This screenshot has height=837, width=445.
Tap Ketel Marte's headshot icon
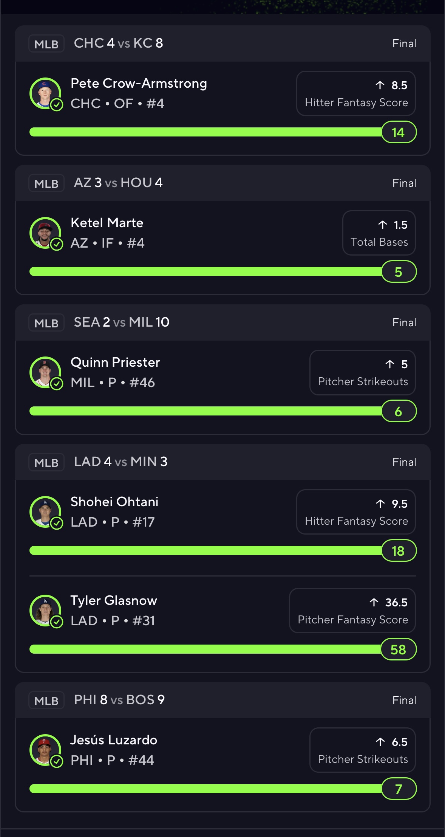click(45, 232)
